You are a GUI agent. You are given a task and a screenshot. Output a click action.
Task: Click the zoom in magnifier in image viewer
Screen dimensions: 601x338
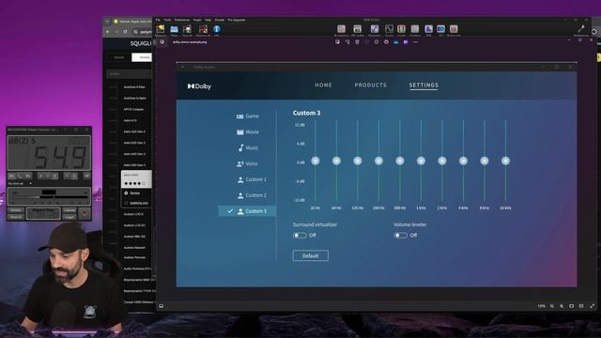(562, 306)
